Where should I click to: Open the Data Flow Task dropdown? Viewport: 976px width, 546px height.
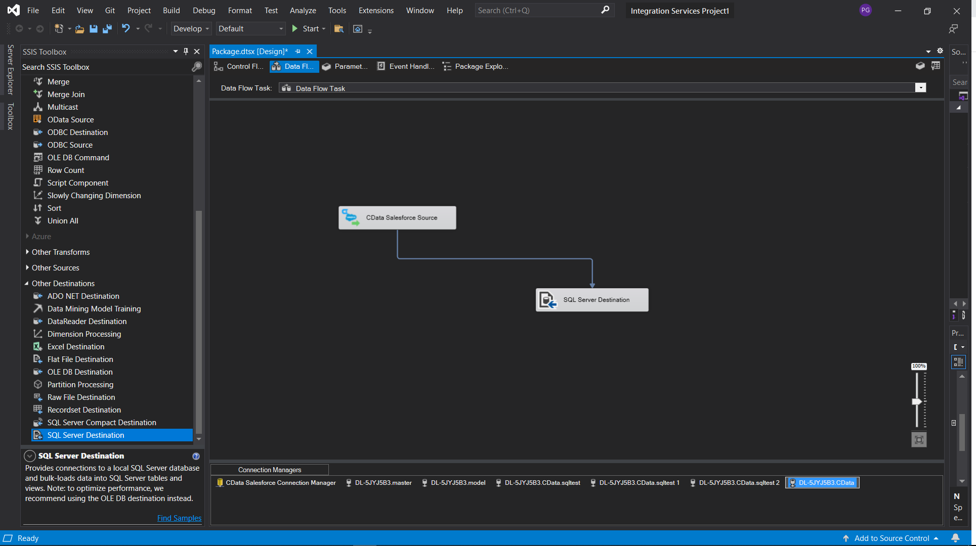click(x=920, y=88)
